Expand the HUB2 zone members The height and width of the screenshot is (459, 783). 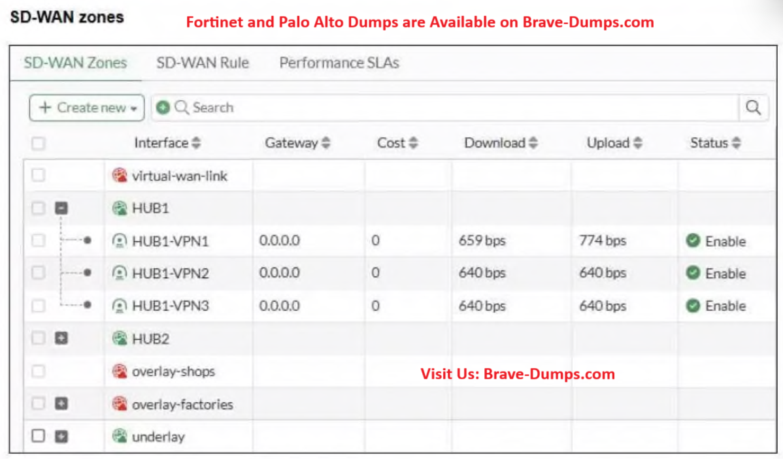(61, 339)
